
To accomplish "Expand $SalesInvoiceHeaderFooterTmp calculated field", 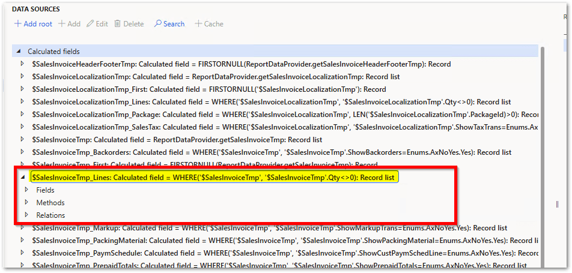I will [23, 64].
